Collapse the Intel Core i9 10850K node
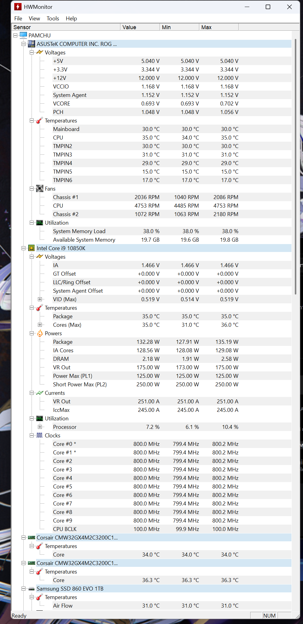The height and width of the screenshot is (624, 303). [23, 248]
